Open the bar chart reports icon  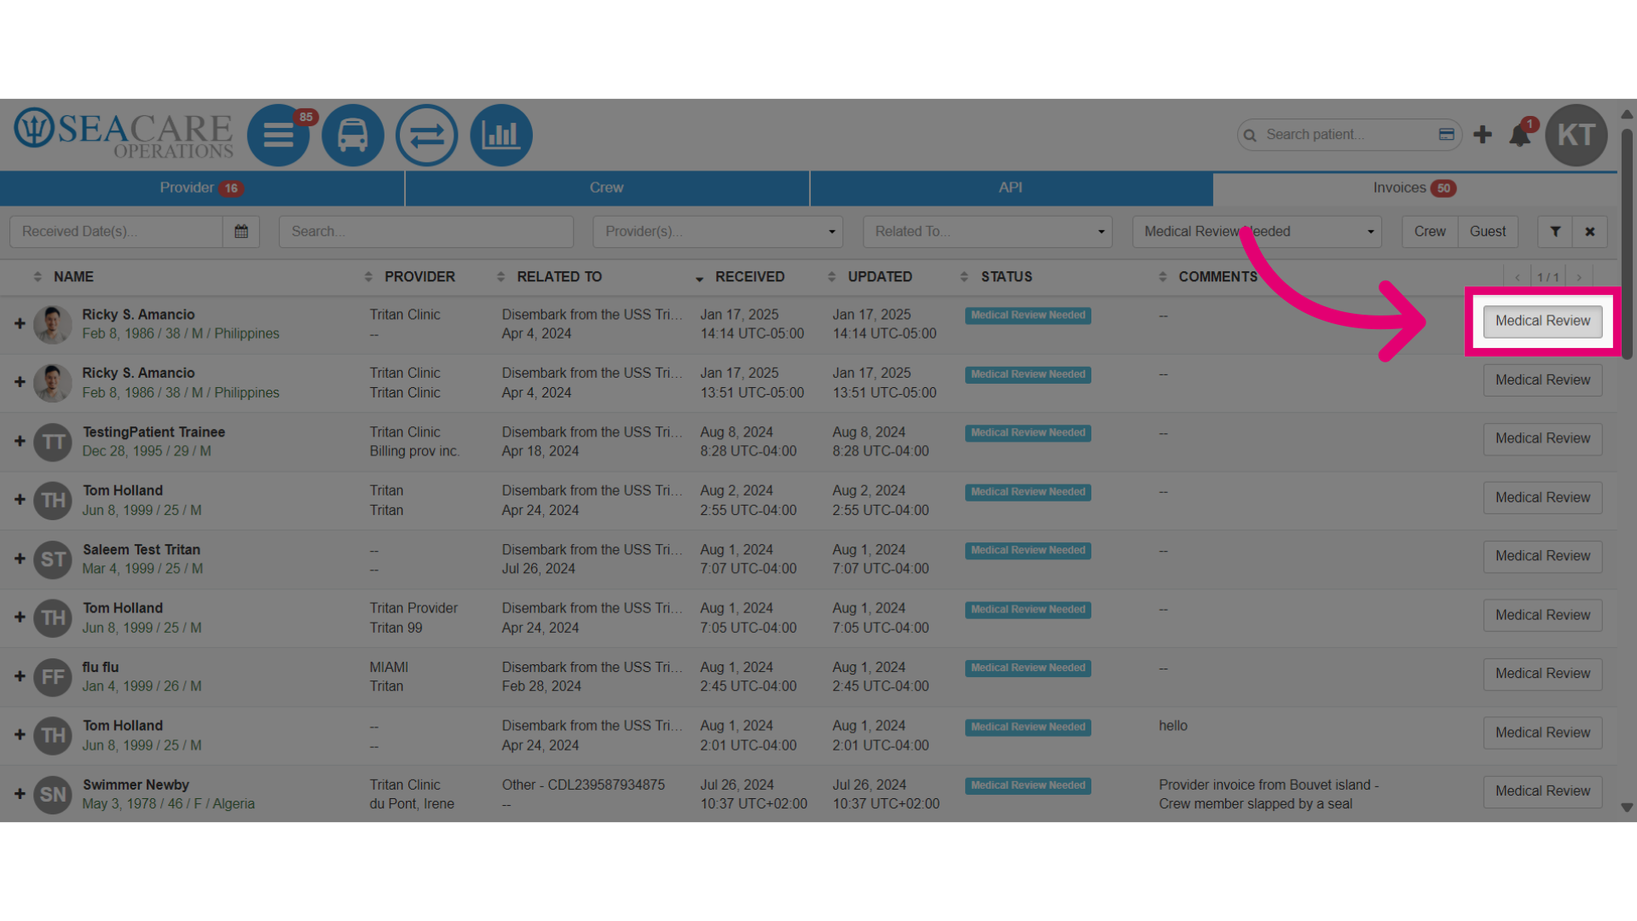tap(501, 135)
